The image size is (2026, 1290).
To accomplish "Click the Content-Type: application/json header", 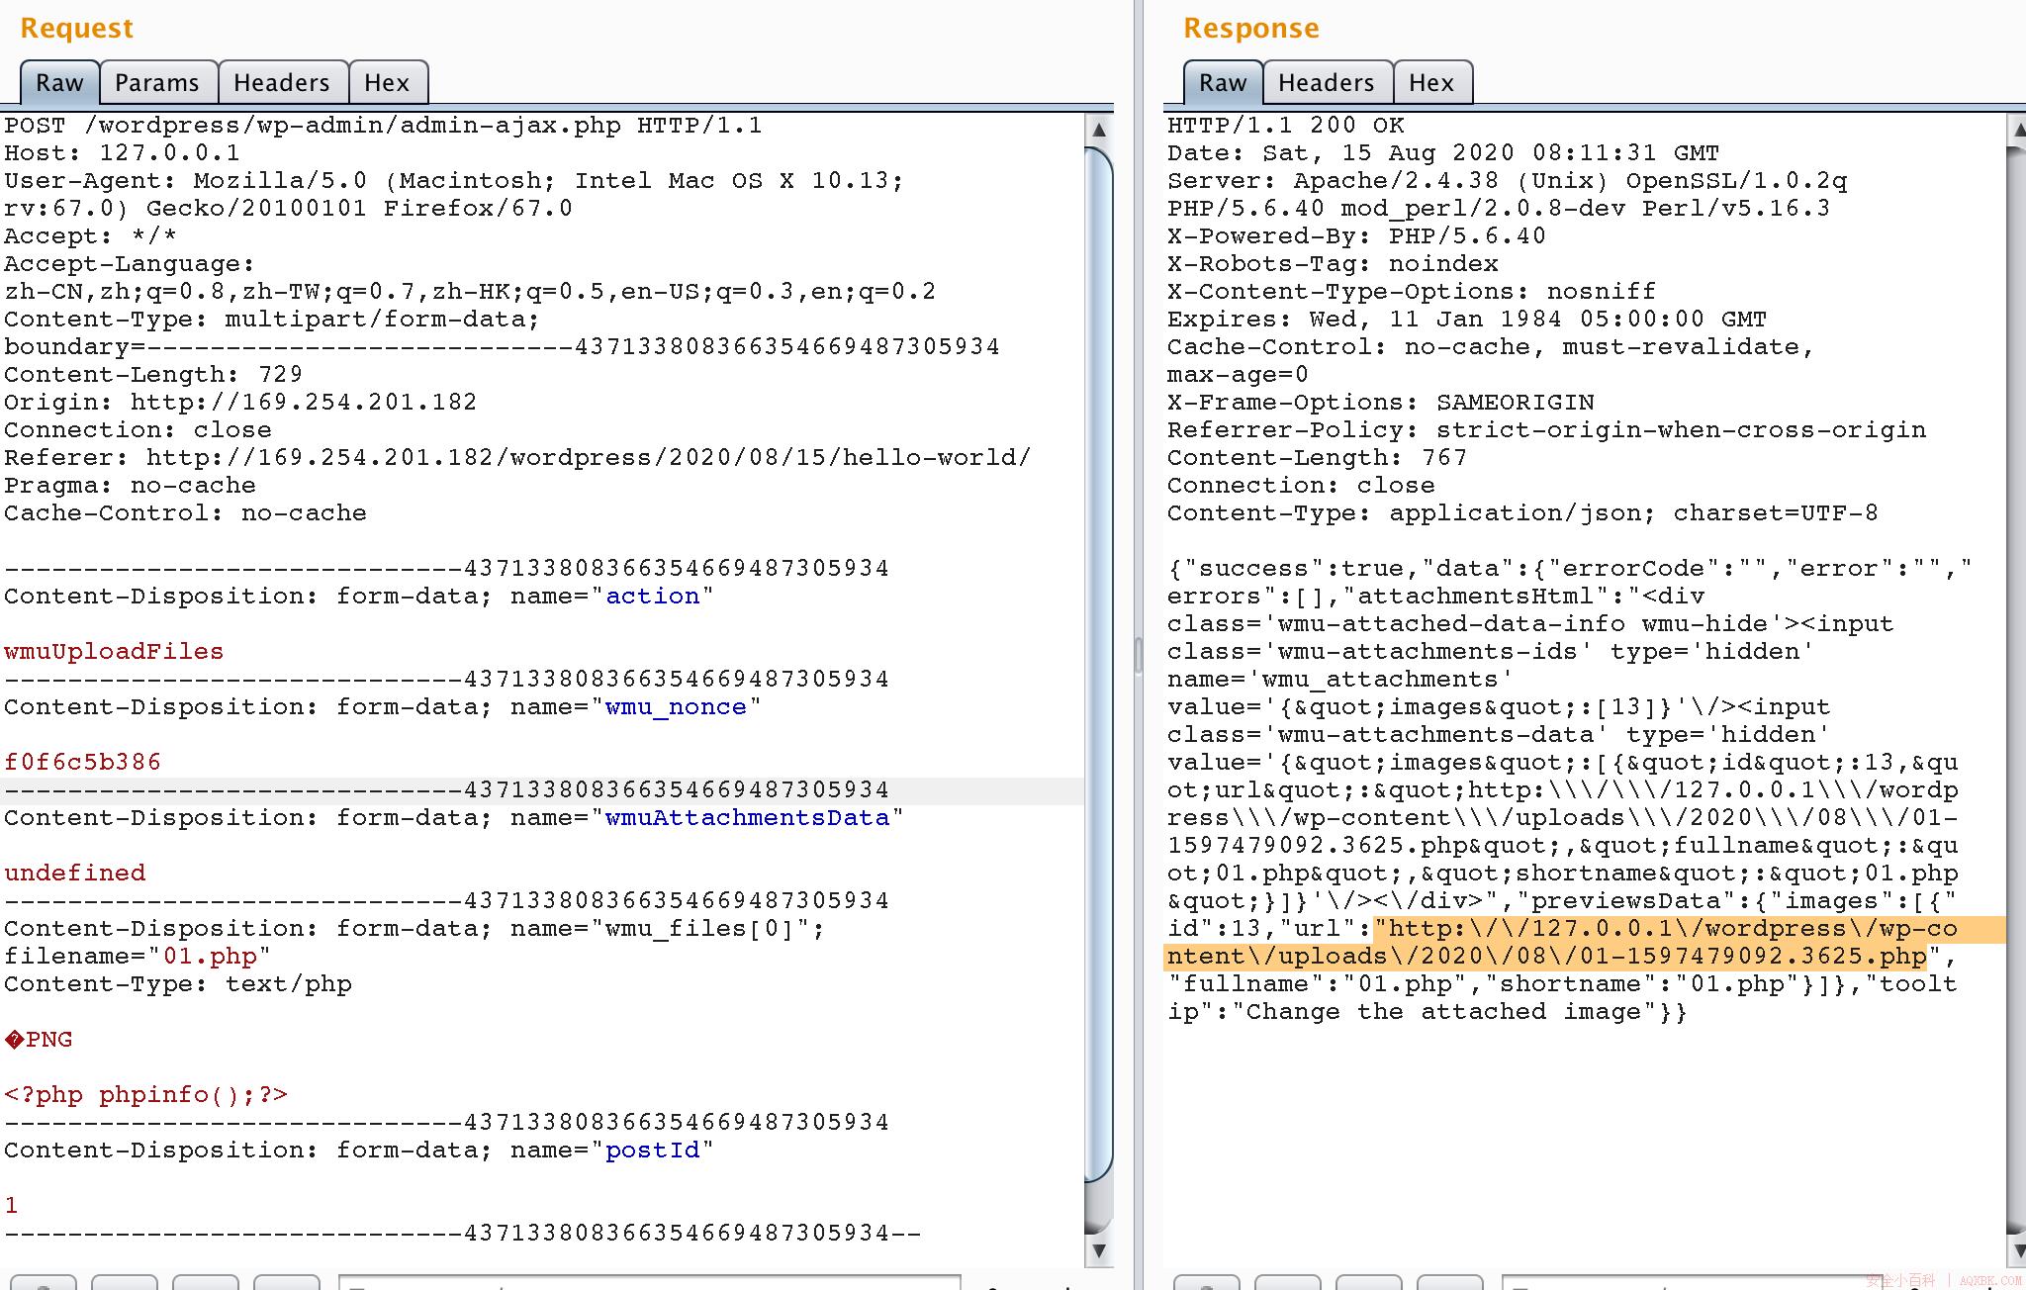I will tap(1522, 513).
